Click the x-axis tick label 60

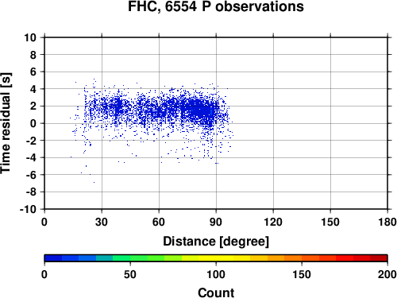[159, 222]
